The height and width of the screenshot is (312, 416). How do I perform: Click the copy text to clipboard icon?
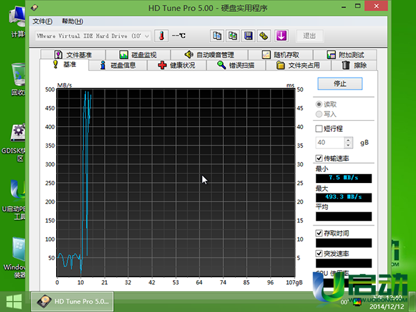pos(217,36)
